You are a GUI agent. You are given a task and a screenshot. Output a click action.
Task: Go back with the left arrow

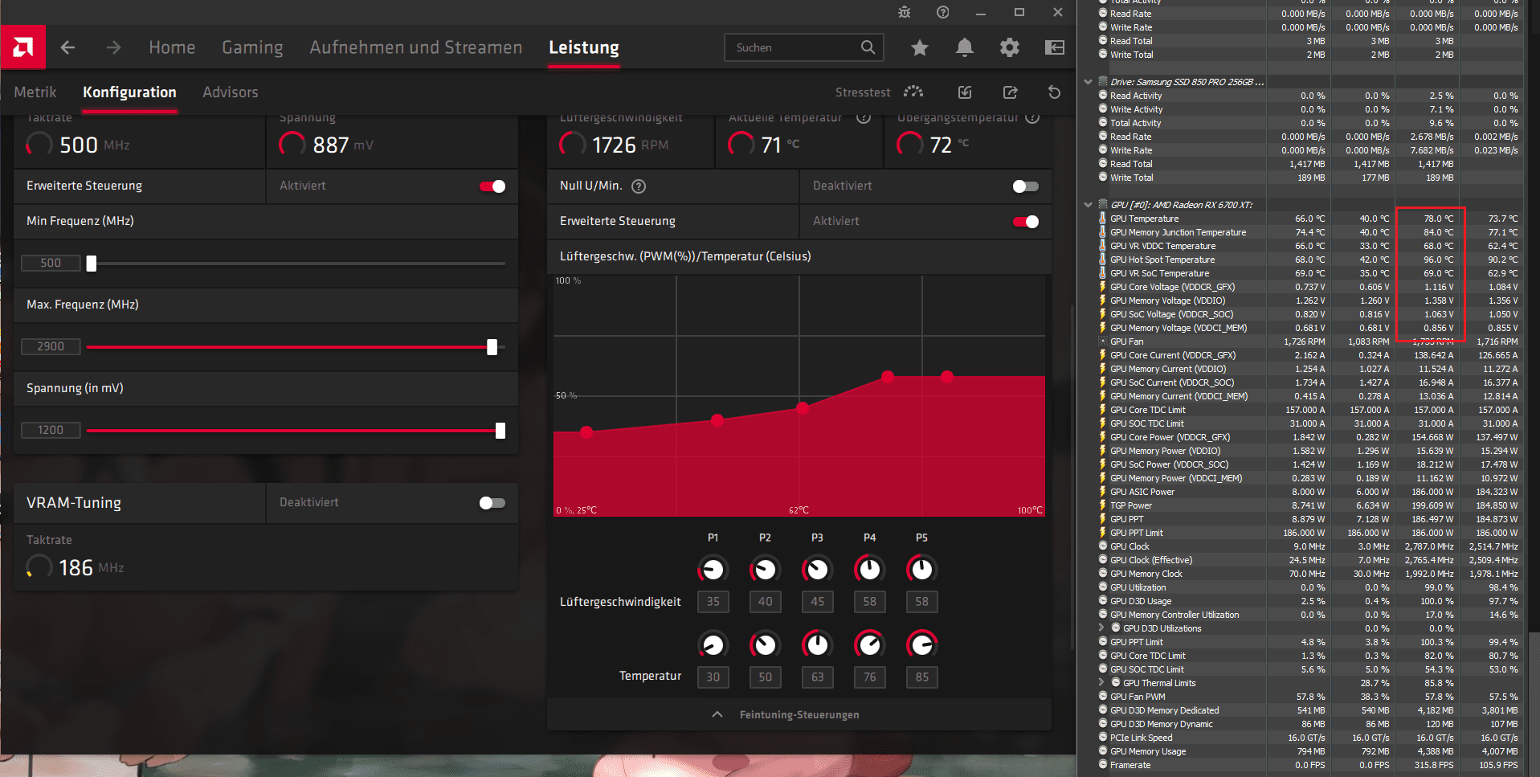67,47
